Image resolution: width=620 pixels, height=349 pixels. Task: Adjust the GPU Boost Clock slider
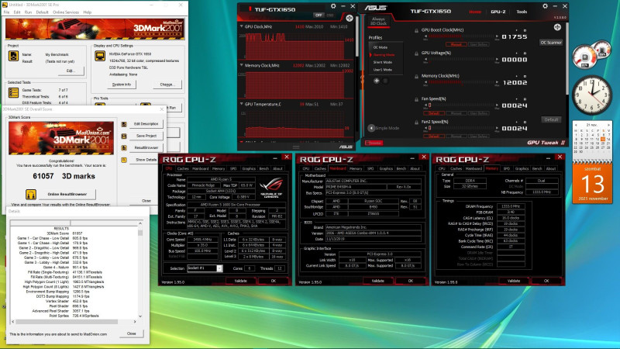click(461, 36)
